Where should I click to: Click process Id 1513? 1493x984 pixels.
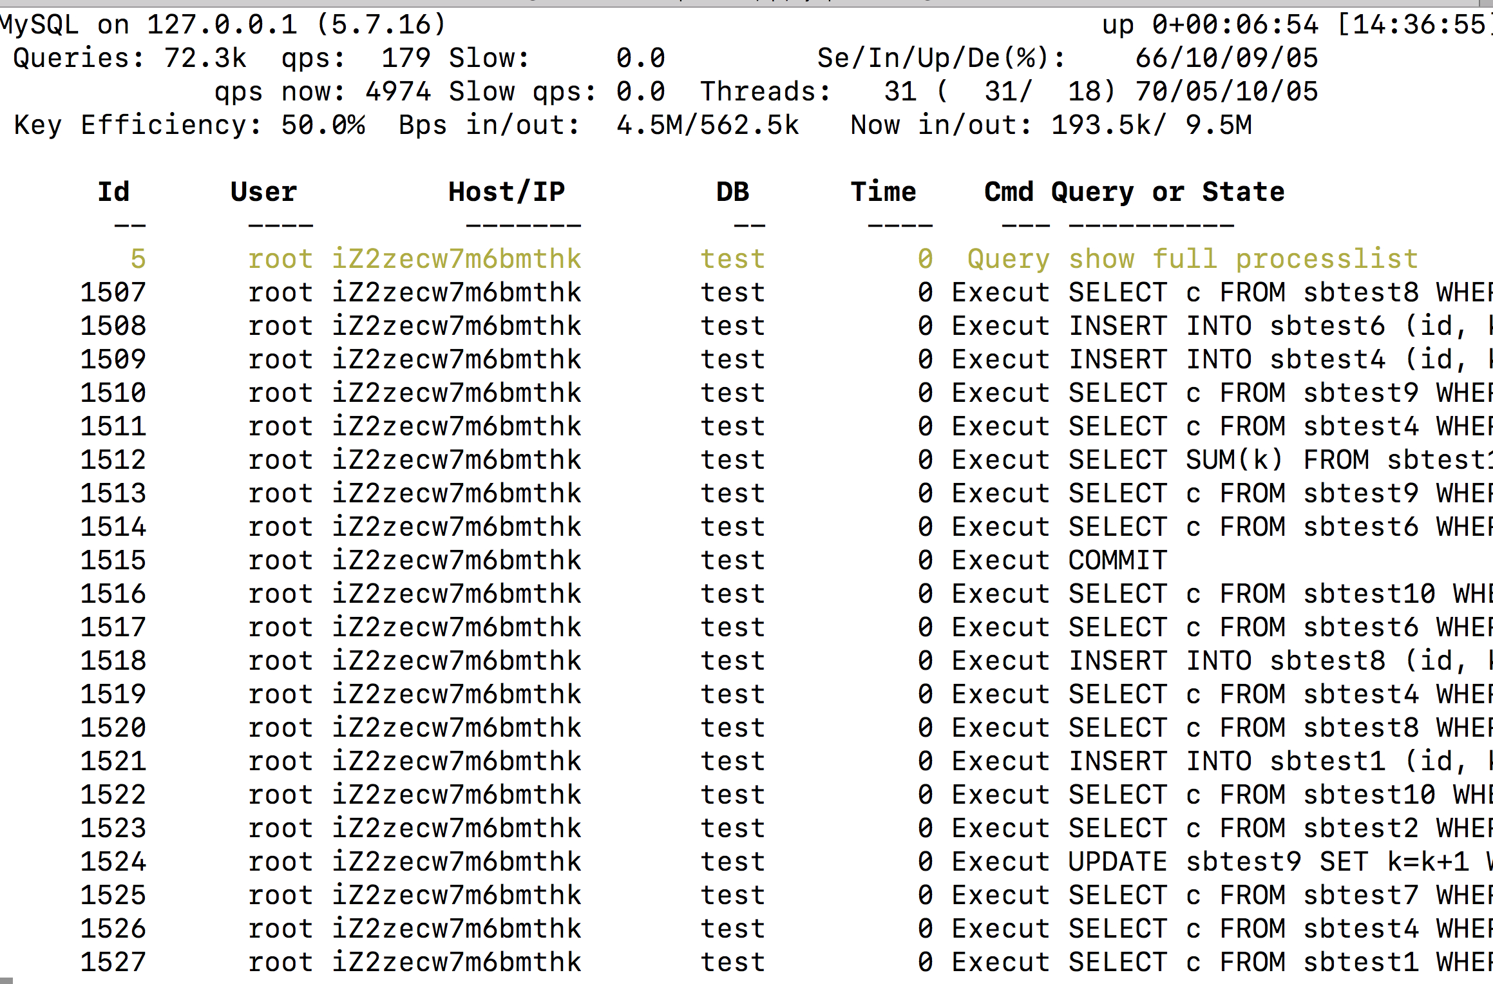pos(113,494)
